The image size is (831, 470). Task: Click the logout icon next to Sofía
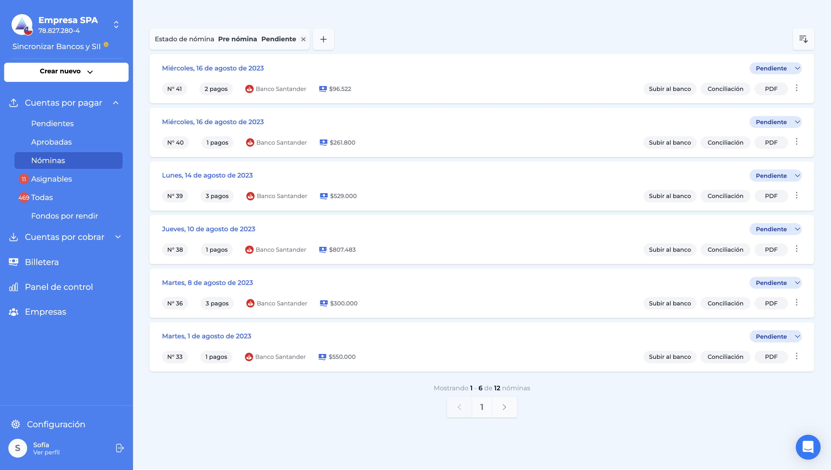[119, 448]
